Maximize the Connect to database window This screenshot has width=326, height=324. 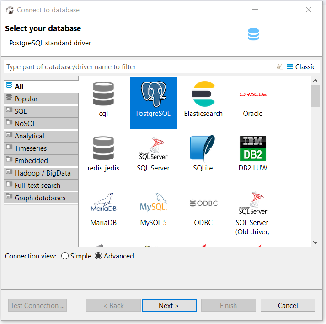click(282, 10)
